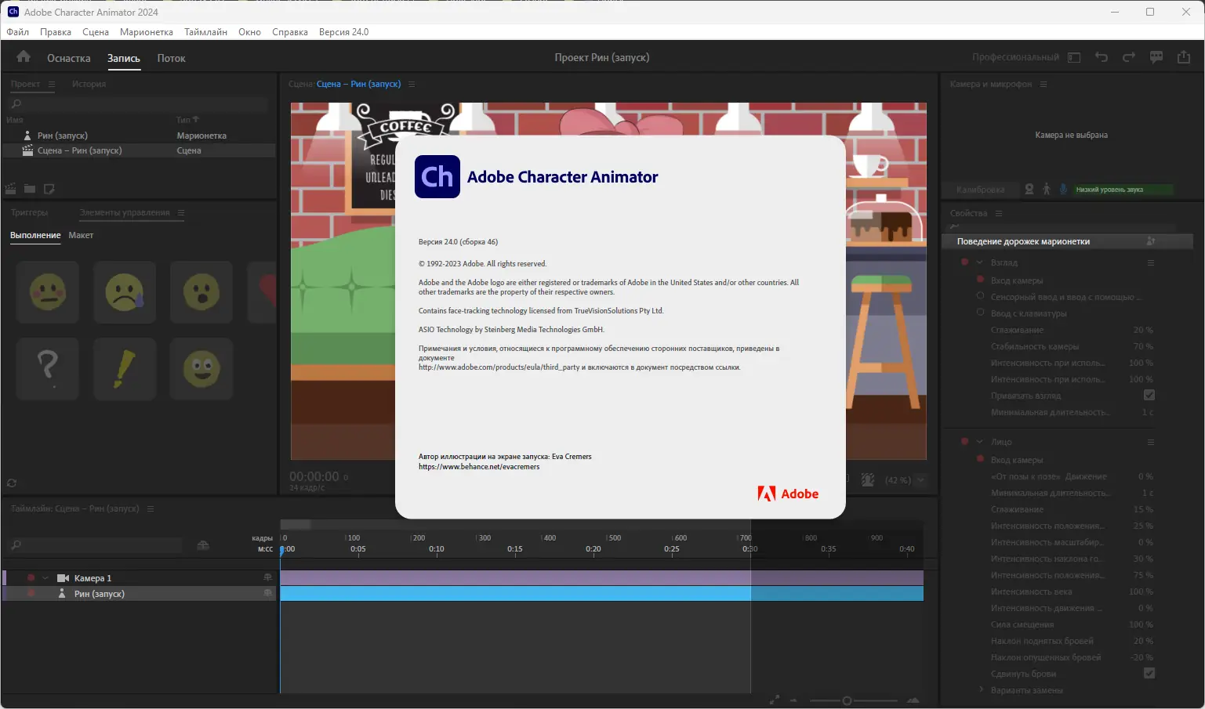Click the Share export icon
The height and width of the screenshot is (709, 1205).
pos(1184,57)
